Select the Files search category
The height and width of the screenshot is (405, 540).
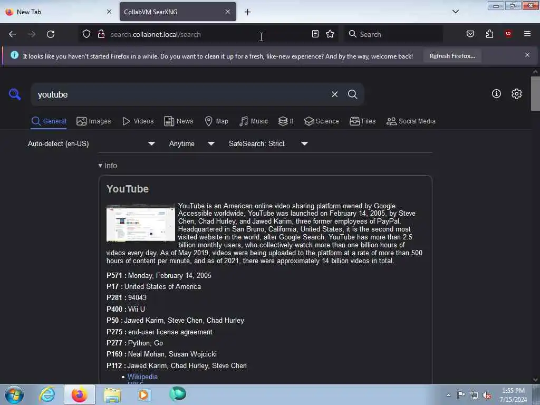(x=362, y=121)
